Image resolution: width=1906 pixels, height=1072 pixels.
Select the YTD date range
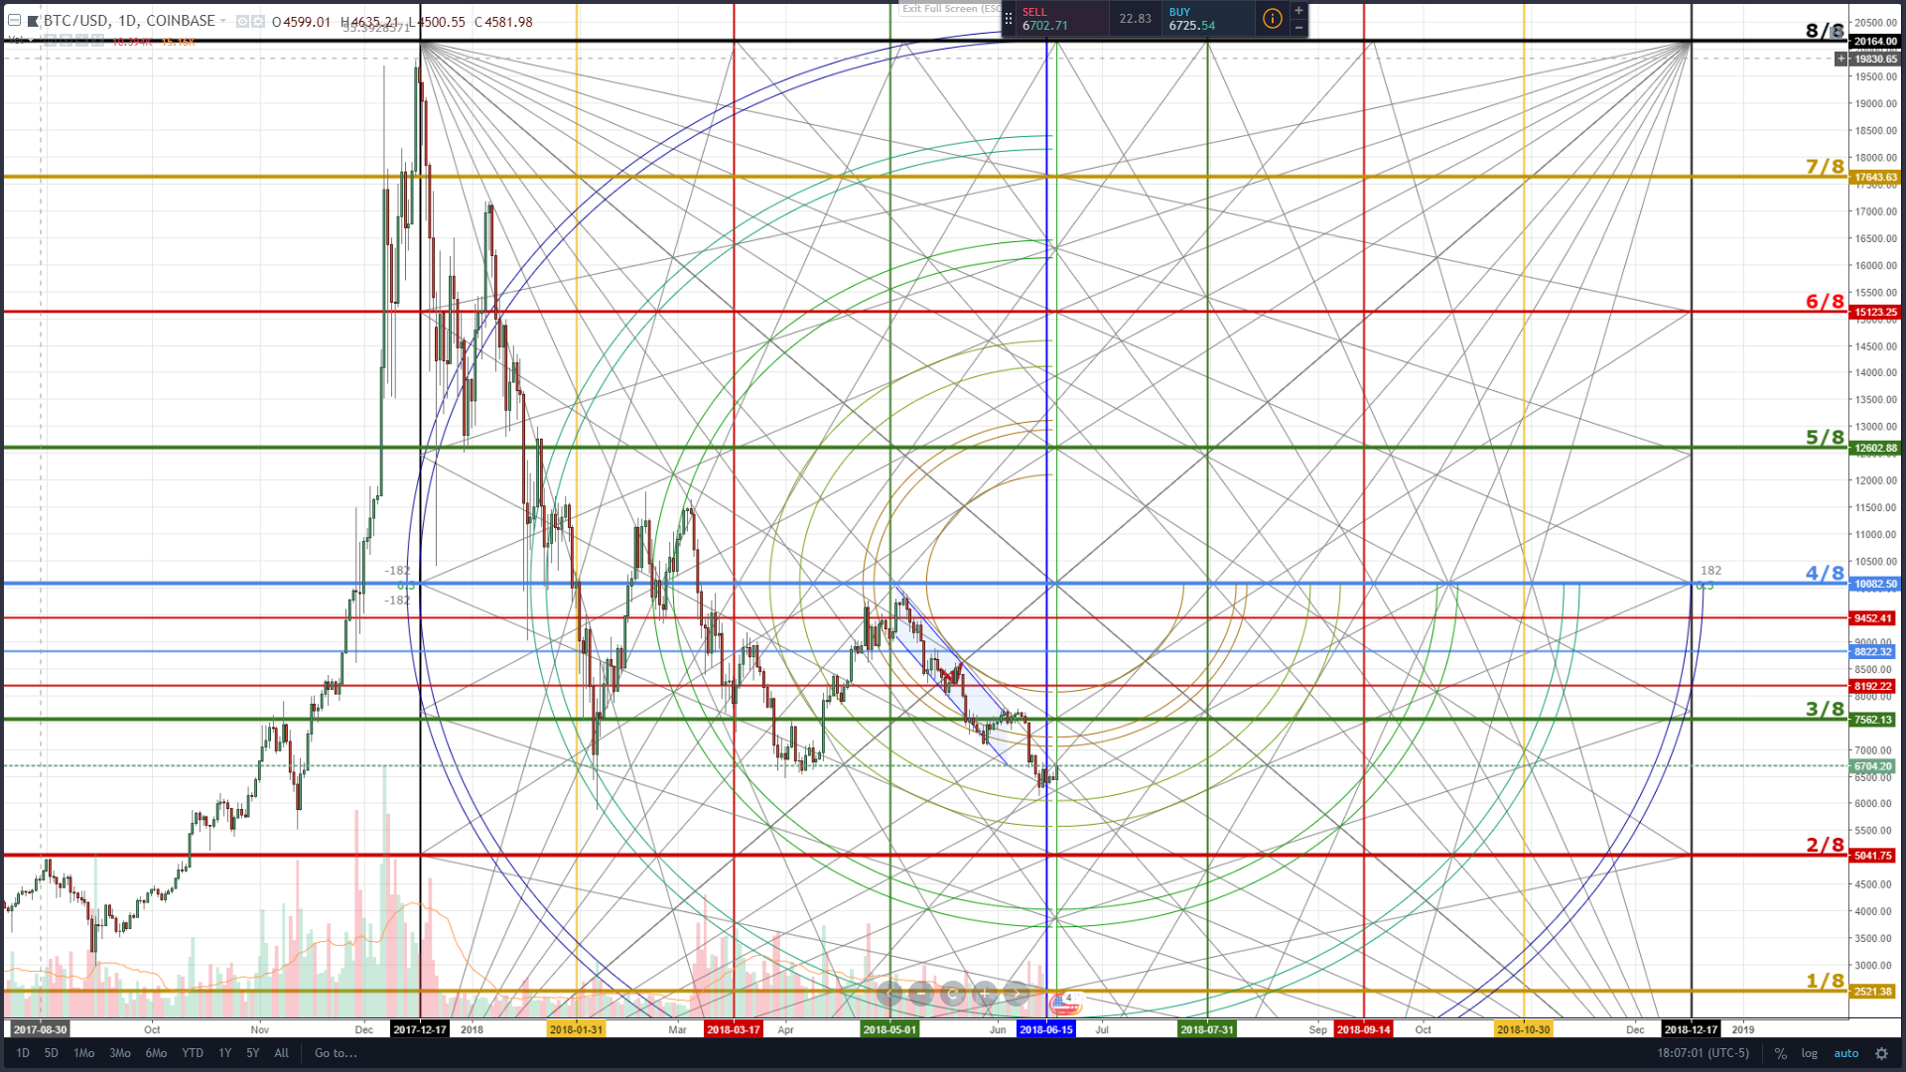193,1053
